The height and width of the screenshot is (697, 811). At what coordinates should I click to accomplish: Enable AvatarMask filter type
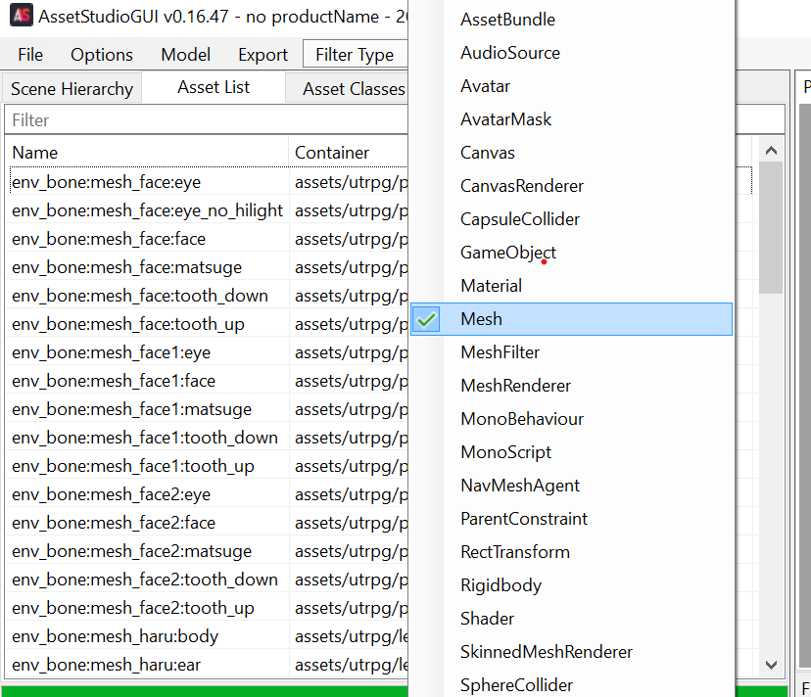pyautogui.click(x=571, y=119)
